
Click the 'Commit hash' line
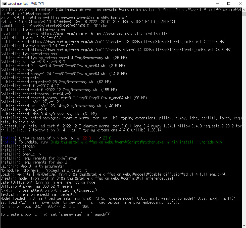(54, 26)
